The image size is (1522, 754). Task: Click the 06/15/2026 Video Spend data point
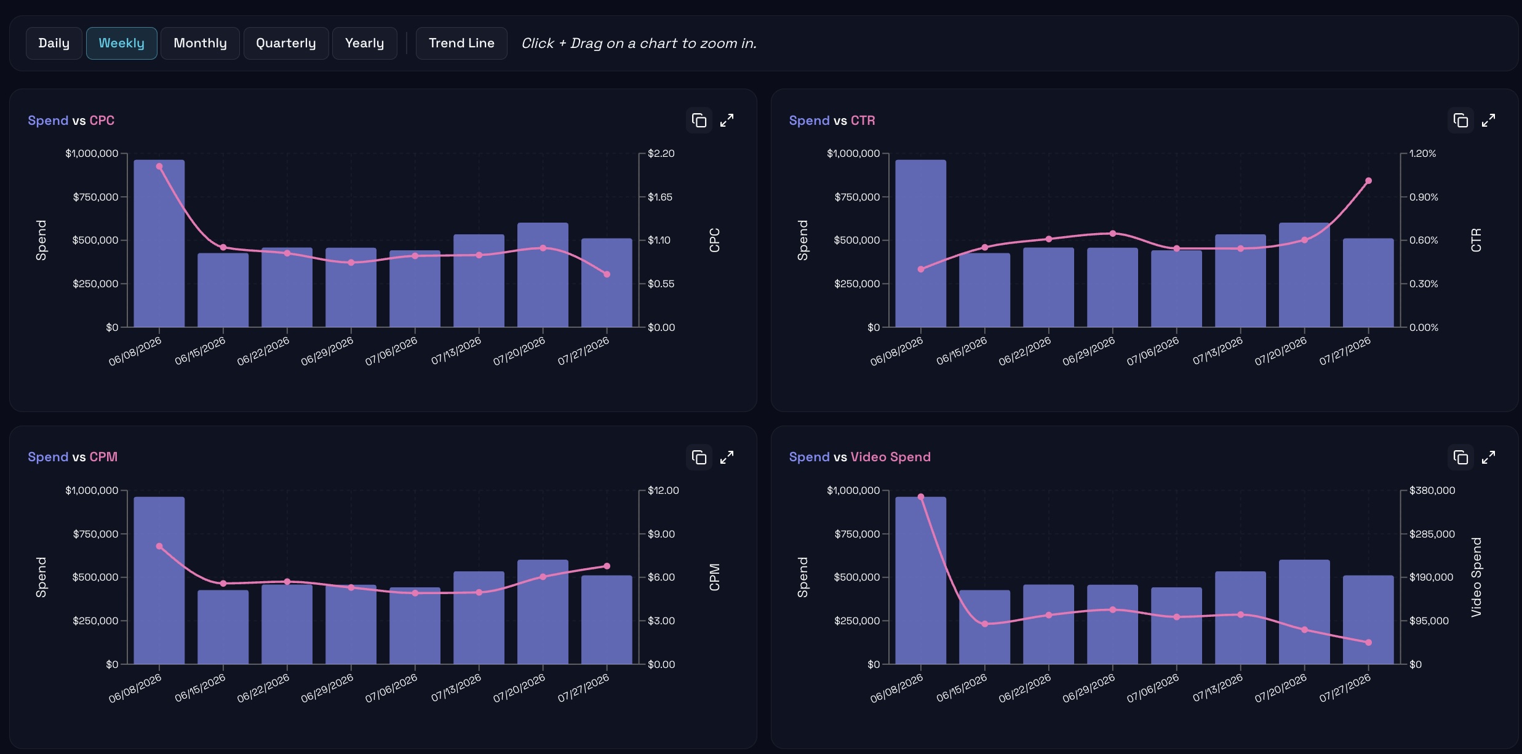[985, 624]
